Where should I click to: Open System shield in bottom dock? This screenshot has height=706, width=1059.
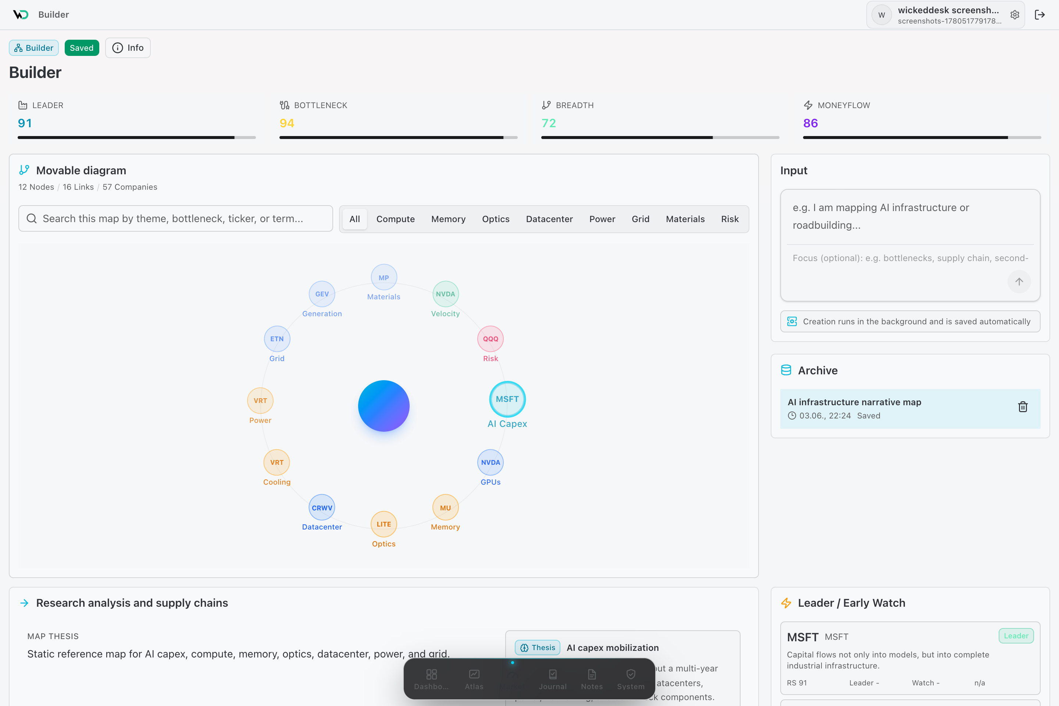point(631,679)
